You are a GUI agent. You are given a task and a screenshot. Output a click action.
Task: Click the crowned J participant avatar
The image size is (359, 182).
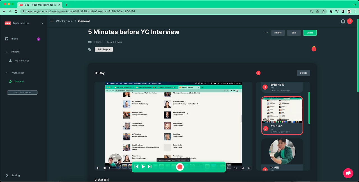tap(314, 49)
